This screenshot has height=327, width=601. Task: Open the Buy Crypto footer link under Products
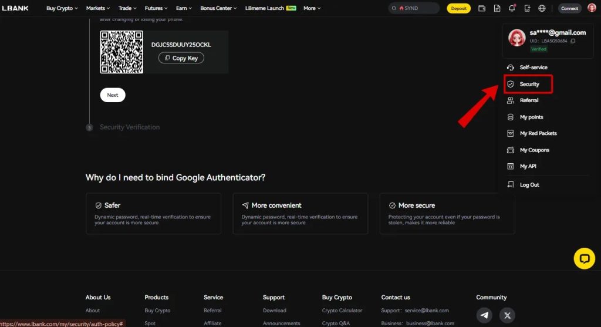[x=157, y=311]
